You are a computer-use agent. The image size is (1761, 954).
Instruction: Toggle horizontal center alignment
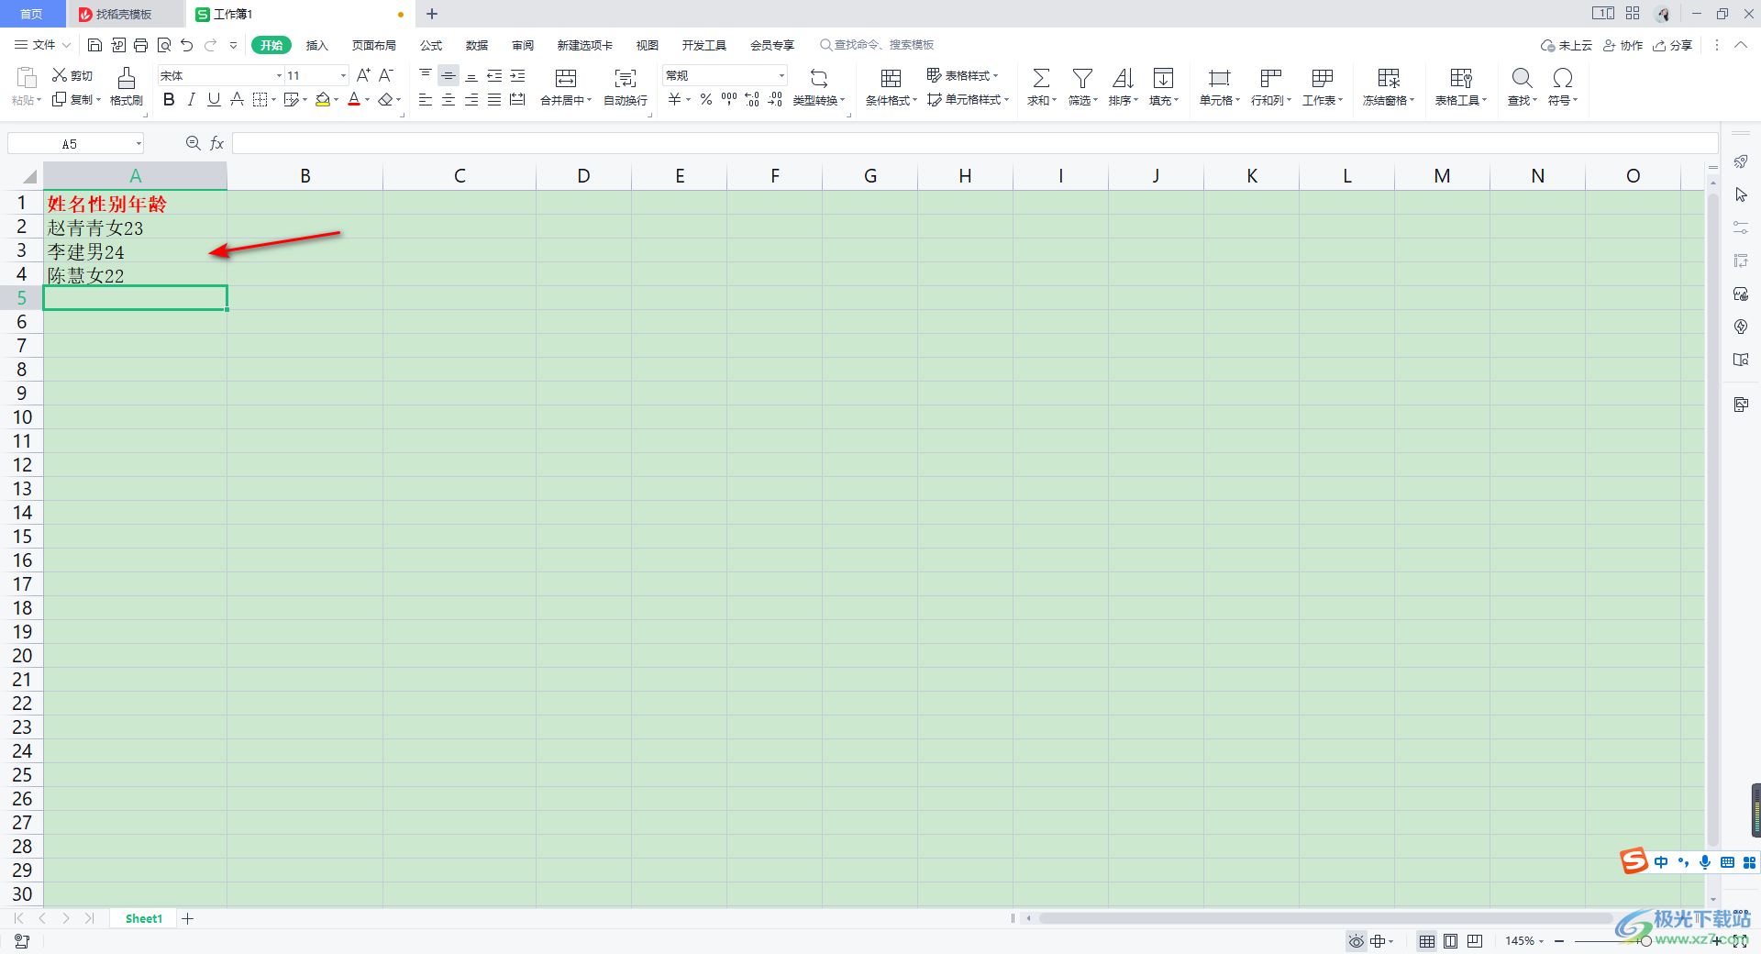(449, 99)
